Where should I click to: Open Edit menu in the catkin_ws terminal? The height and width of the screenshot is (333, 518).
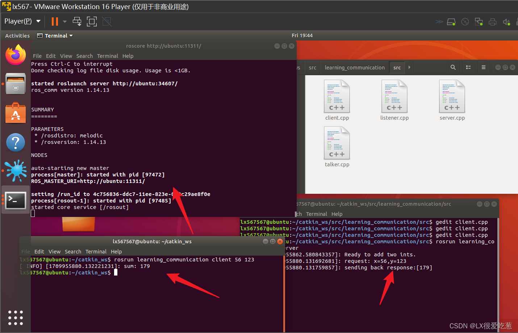coord(39,252)
